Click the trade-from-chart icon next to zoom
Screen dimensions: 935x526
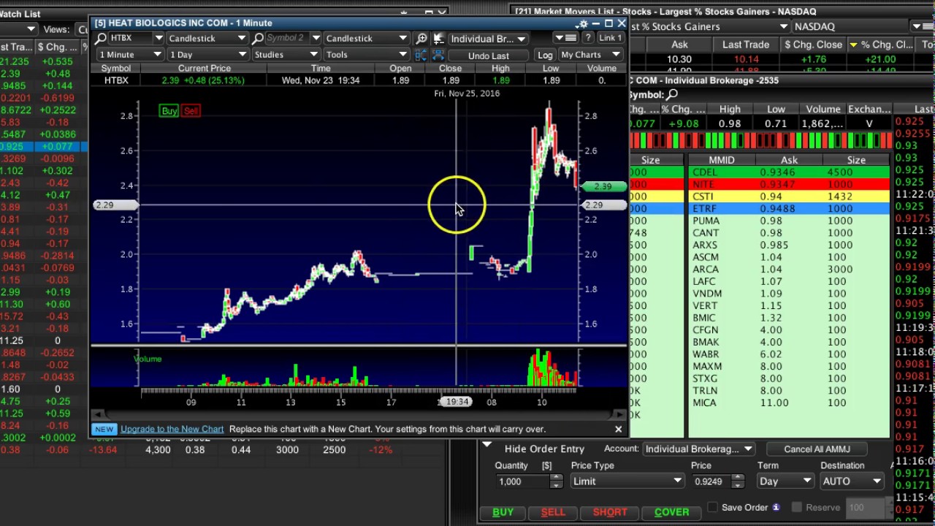(438, 39)
